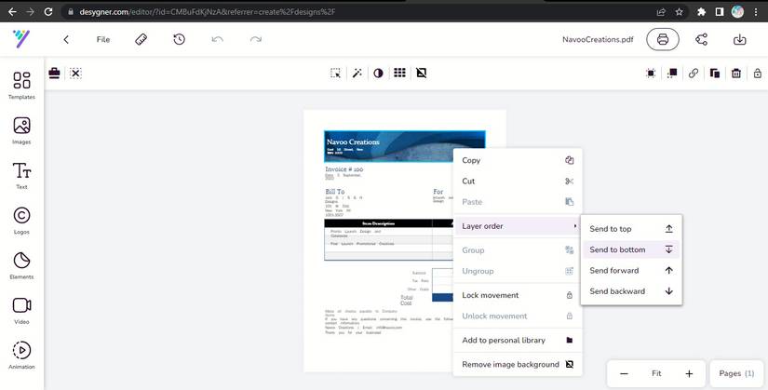Open browser extensions puzzle icon

point(701,12)
